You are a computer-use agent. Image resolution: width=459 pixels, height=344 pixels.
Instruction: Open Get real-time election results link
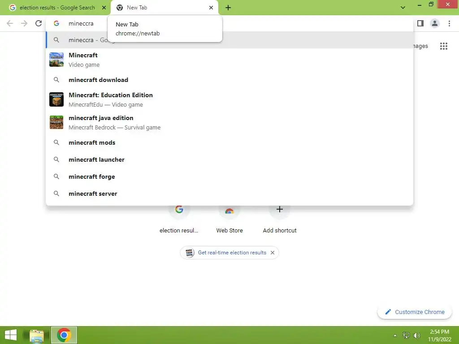pos(232,253)
